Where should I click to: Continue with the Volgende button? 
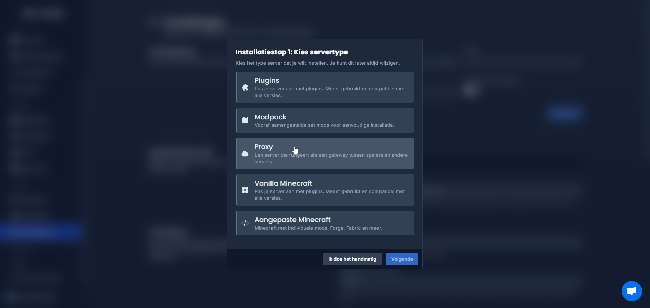coord(402,259)
